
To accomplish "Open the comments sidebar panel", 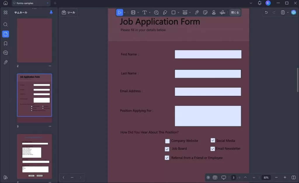I will [x=6, y=53].
